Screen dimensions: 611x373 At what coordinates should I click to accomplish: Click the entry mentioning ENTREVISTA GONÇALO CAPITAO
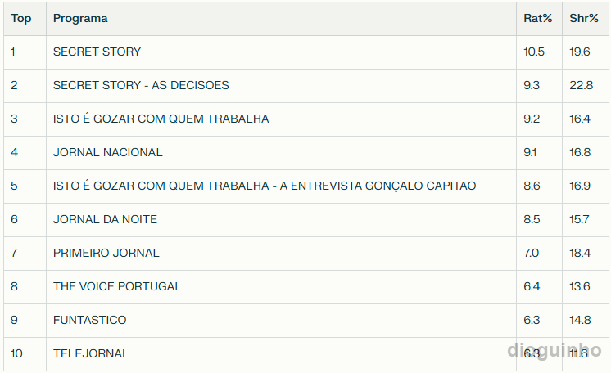[264, 186]
